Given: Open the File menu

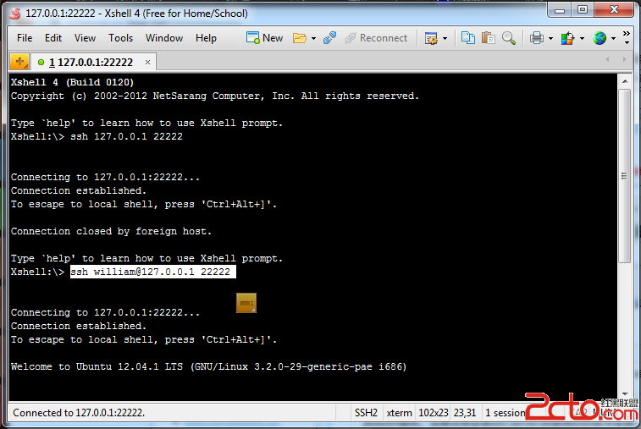Looking at the screenshot, I should (x=25, y=38).
